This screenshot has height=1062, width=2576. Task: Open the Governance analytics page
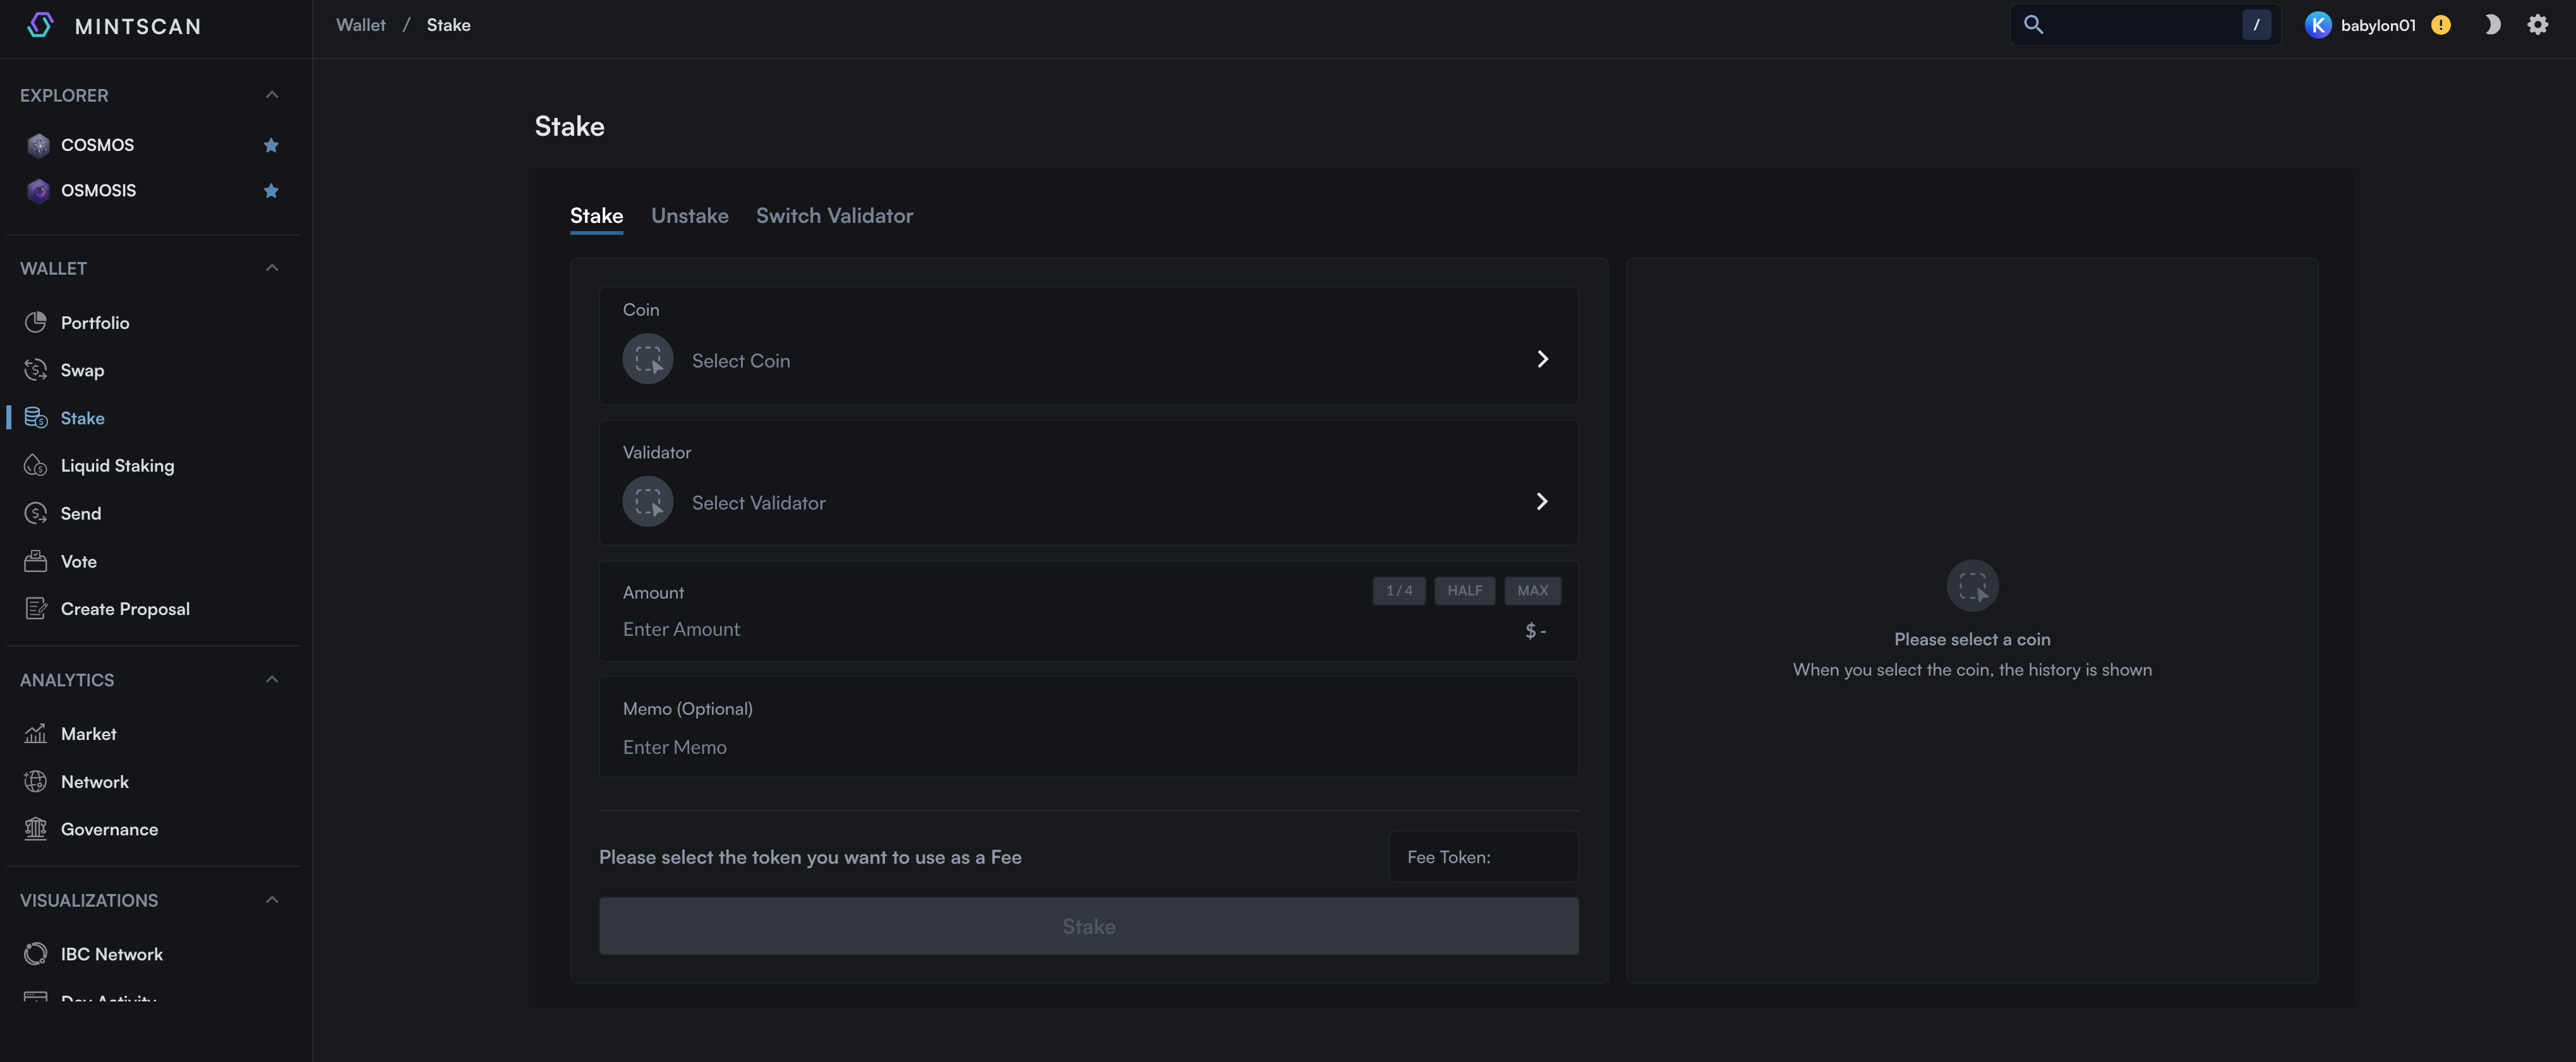[x=108, y=829]
